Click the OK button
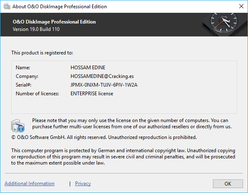This screenshot has width=248, height=193. [x=228, y=184]
